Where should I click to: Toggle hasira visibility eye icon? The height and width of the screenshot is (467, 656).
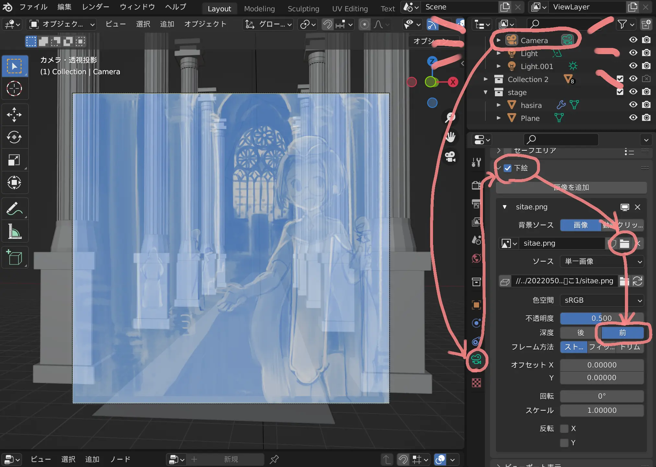coord(633,105)
